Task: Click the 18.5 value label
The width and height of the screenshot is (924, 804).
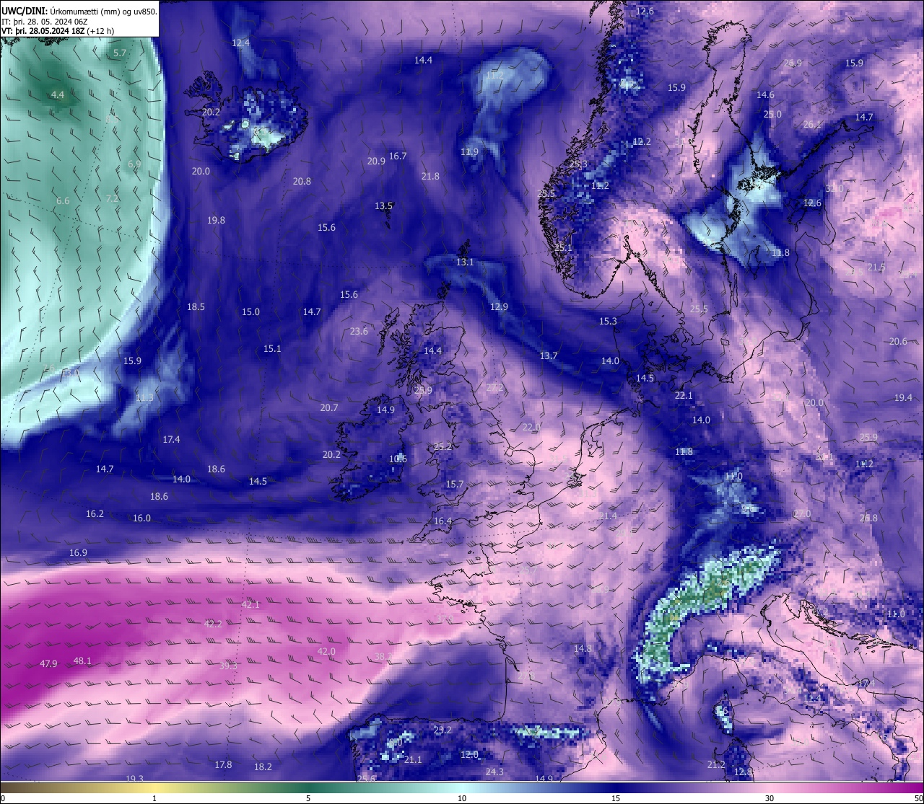Action: (x=196, y=306)
